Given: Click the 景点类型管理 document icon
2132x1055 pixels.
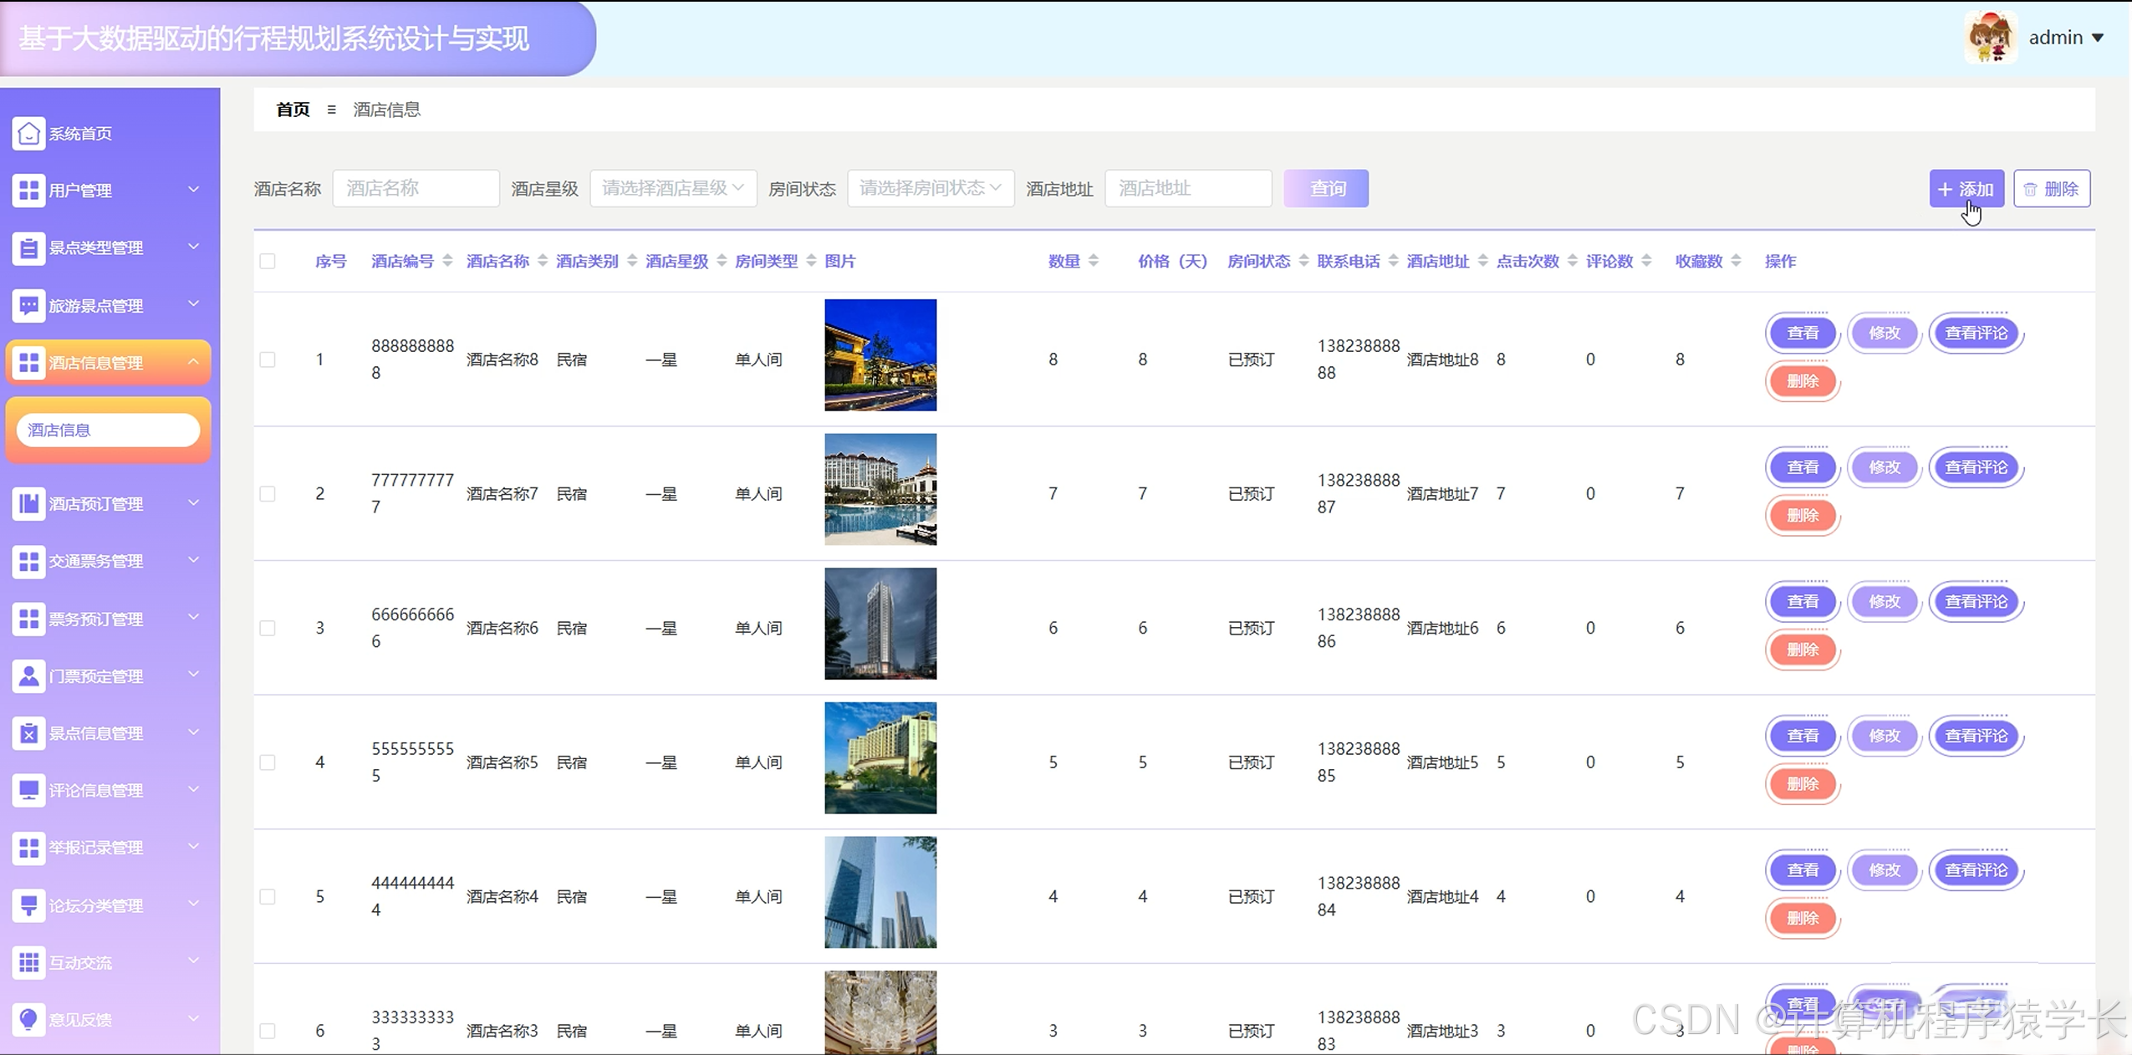Looking at the screenshot, I should (28, 248).
